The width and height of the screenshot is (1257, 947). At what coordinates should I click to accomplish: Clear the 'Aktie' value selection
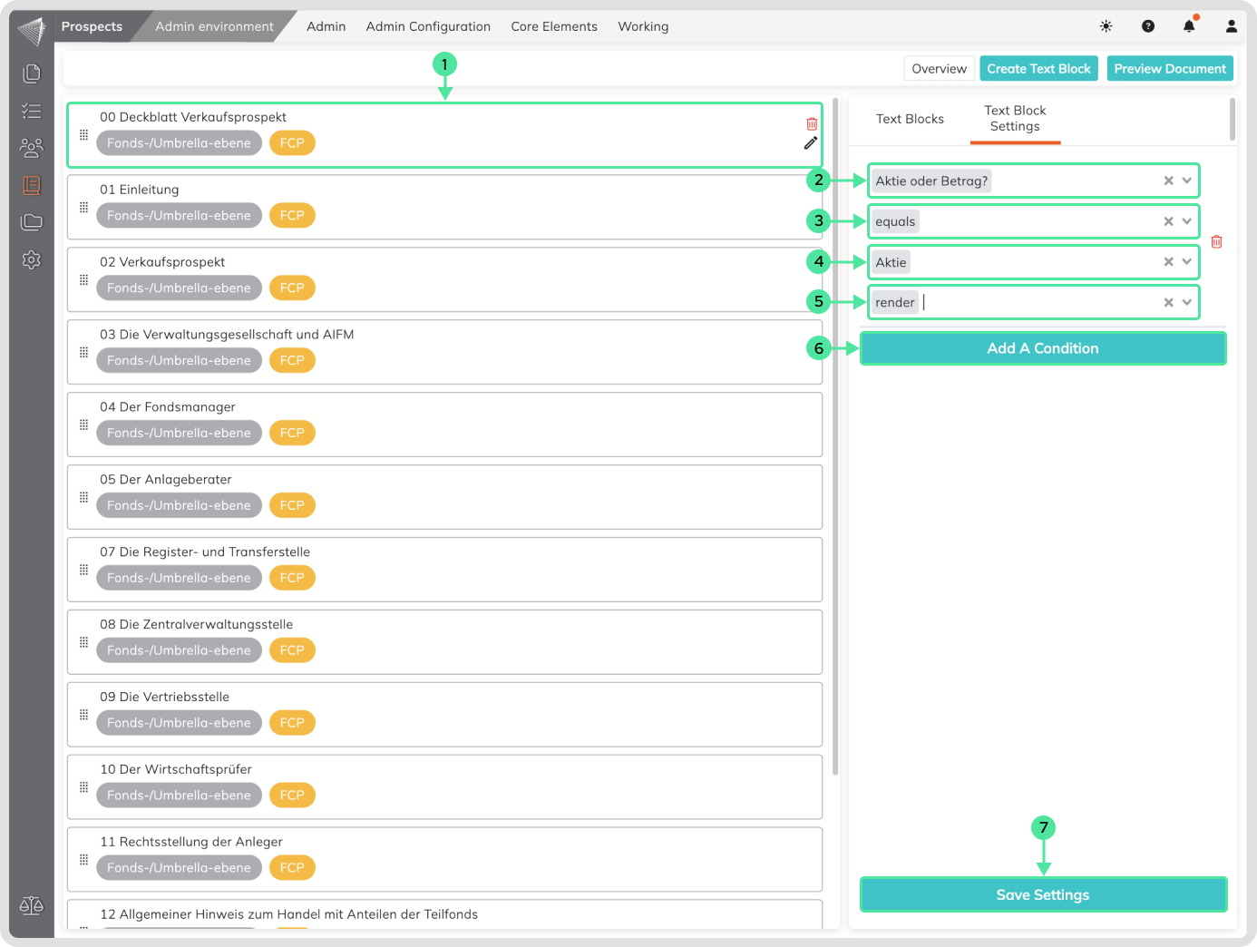point(1168,262)
